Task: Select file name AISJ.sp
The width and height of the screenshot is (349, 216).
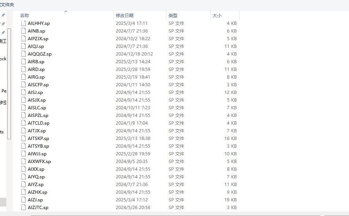Action: tap(36, 92)
